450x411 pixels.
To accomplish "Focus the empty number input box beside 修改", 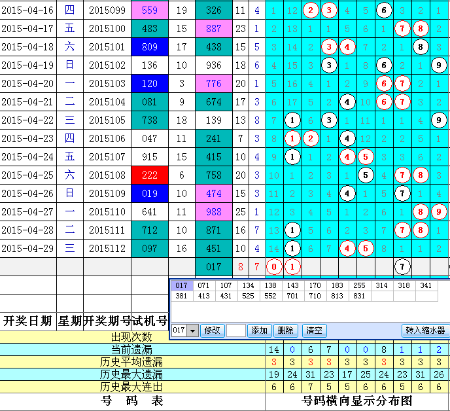I will coord(236,331).
